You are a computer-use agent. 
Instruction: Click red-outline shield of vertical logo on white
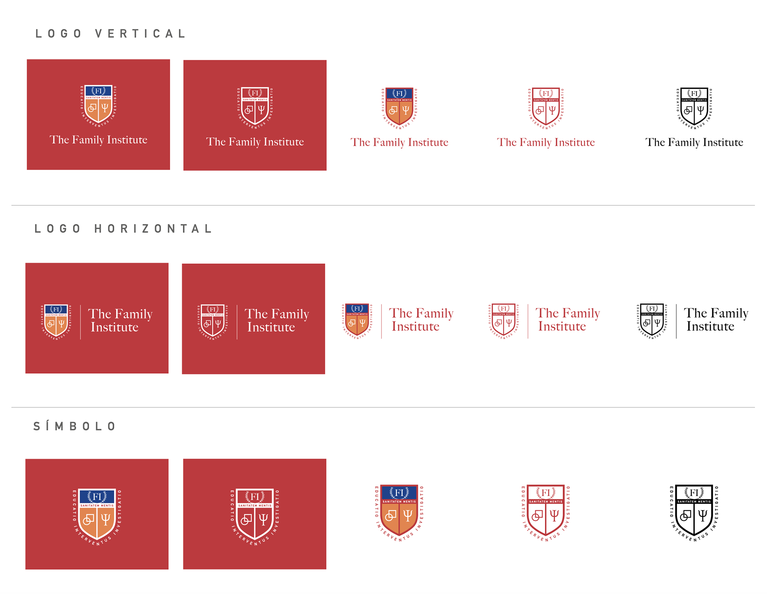546,108
